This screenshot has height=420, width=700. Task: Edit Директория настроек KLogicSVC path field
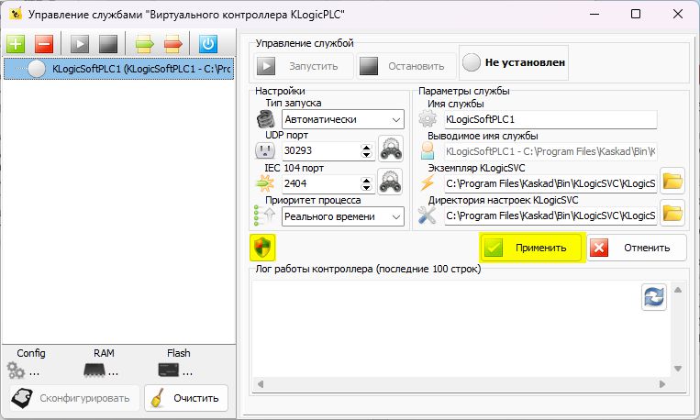[x=550, y=216]
